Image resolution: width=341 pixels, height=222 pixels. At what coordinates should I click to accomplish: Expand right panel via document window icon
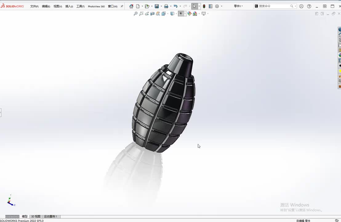pyautogui.click(x=322, y=14)
